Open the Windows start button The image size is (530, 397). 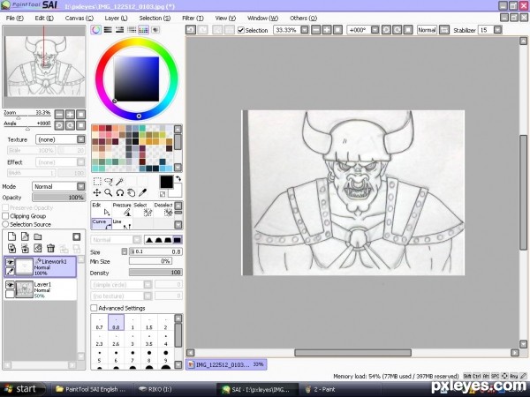[x=22, y=389]
